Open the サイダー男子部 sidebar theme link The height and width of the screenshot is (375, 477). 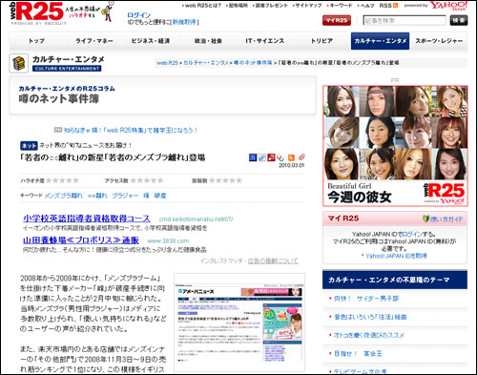[366, 299]
